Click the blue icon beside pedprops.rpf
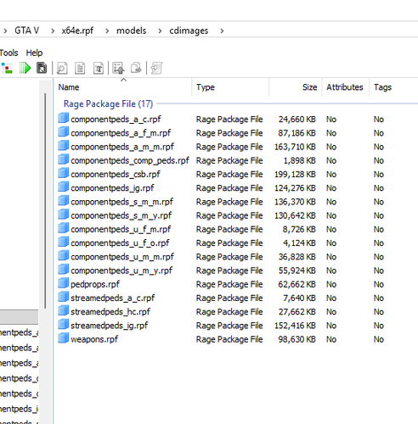The height and width of the screenshot is (424, 418). [x=64, y=283]
